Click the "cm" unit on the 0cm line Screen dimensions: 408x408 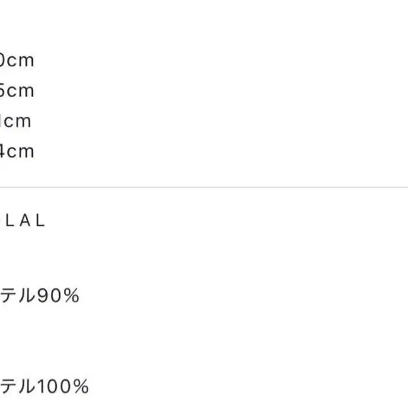(x=21, y=60)
